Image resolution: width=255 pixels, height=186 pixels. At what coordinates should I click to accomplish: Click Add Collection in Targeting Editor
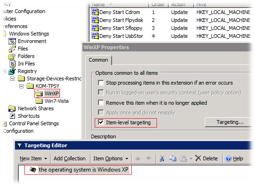[x=69, y=158]
